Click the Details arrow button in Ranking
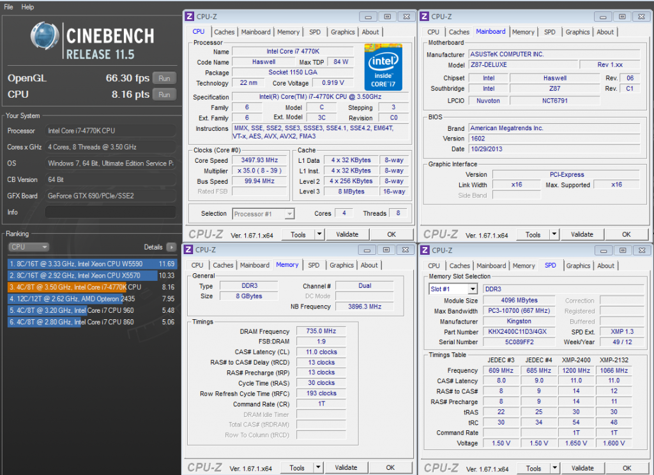654x475 pixels. pyautogui.click(x=171, y=247)
